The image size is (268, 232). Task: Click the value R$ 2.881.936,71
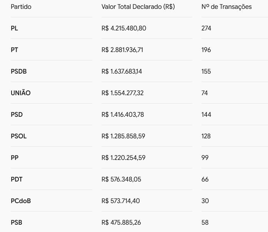point(122,50)
